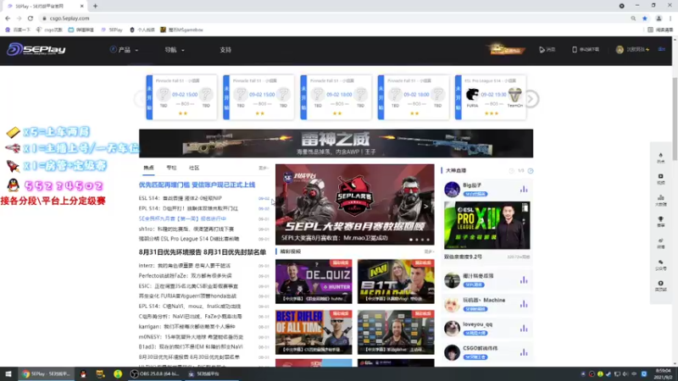Go to next page of 大神直播
The image size is (678, 381).
pyautogui.click(x=531, y=171)
